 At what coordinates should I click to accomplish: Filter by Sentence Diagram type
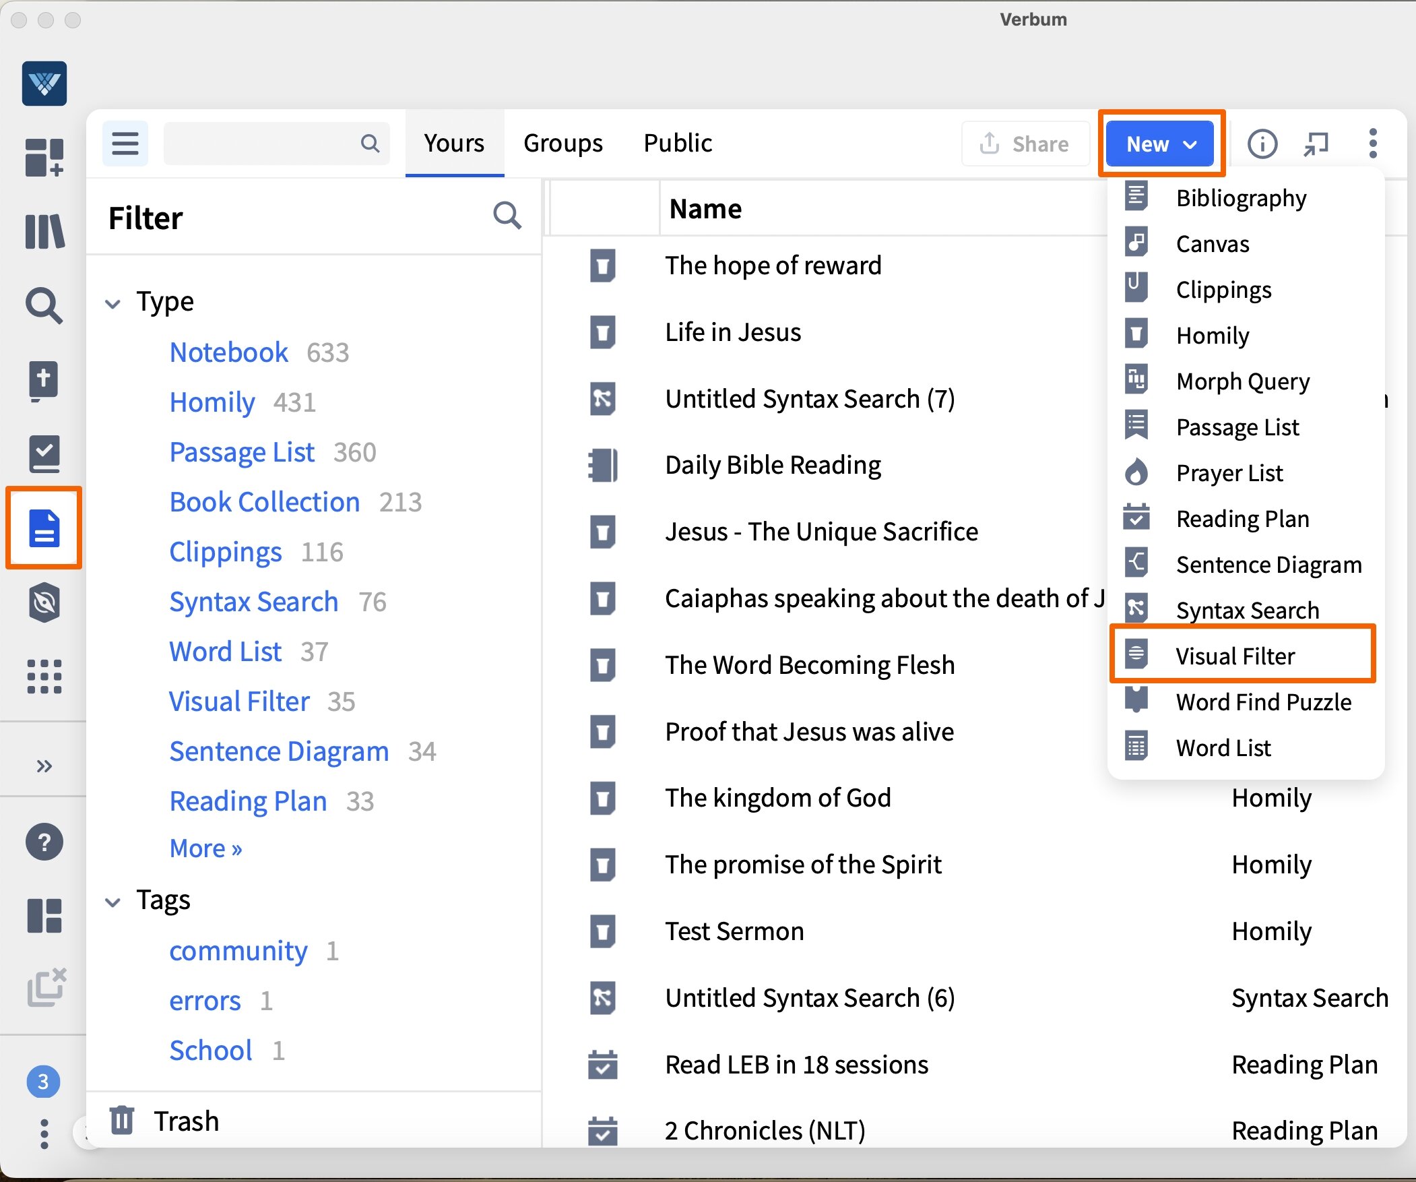coord(279,751)
